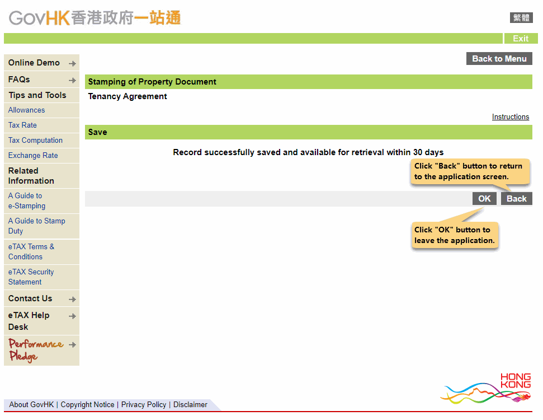Select Stamping of Property Document heading
Screen dimensions: 543x420
(152, 82)
